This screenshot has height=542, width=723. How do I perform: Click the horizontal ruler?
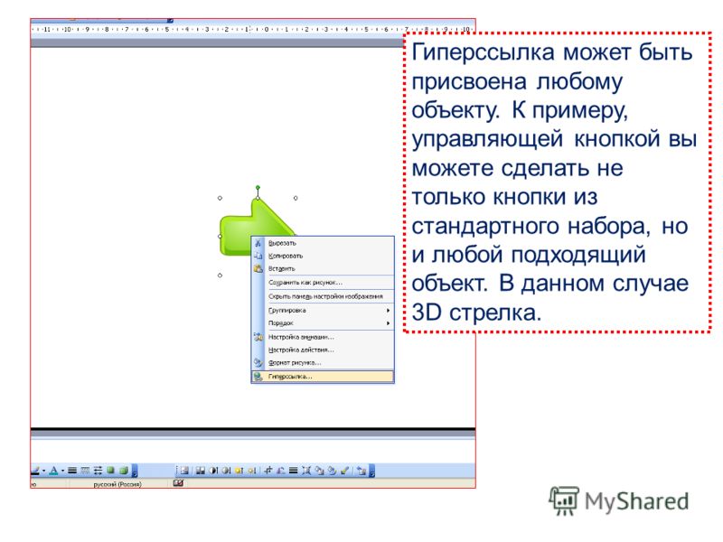[x=253, y=29]
